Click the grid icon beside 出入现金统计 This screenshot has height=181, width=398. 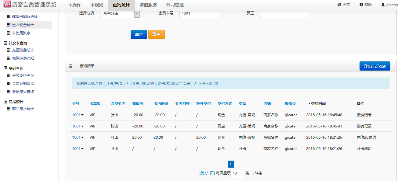(9, 25)
